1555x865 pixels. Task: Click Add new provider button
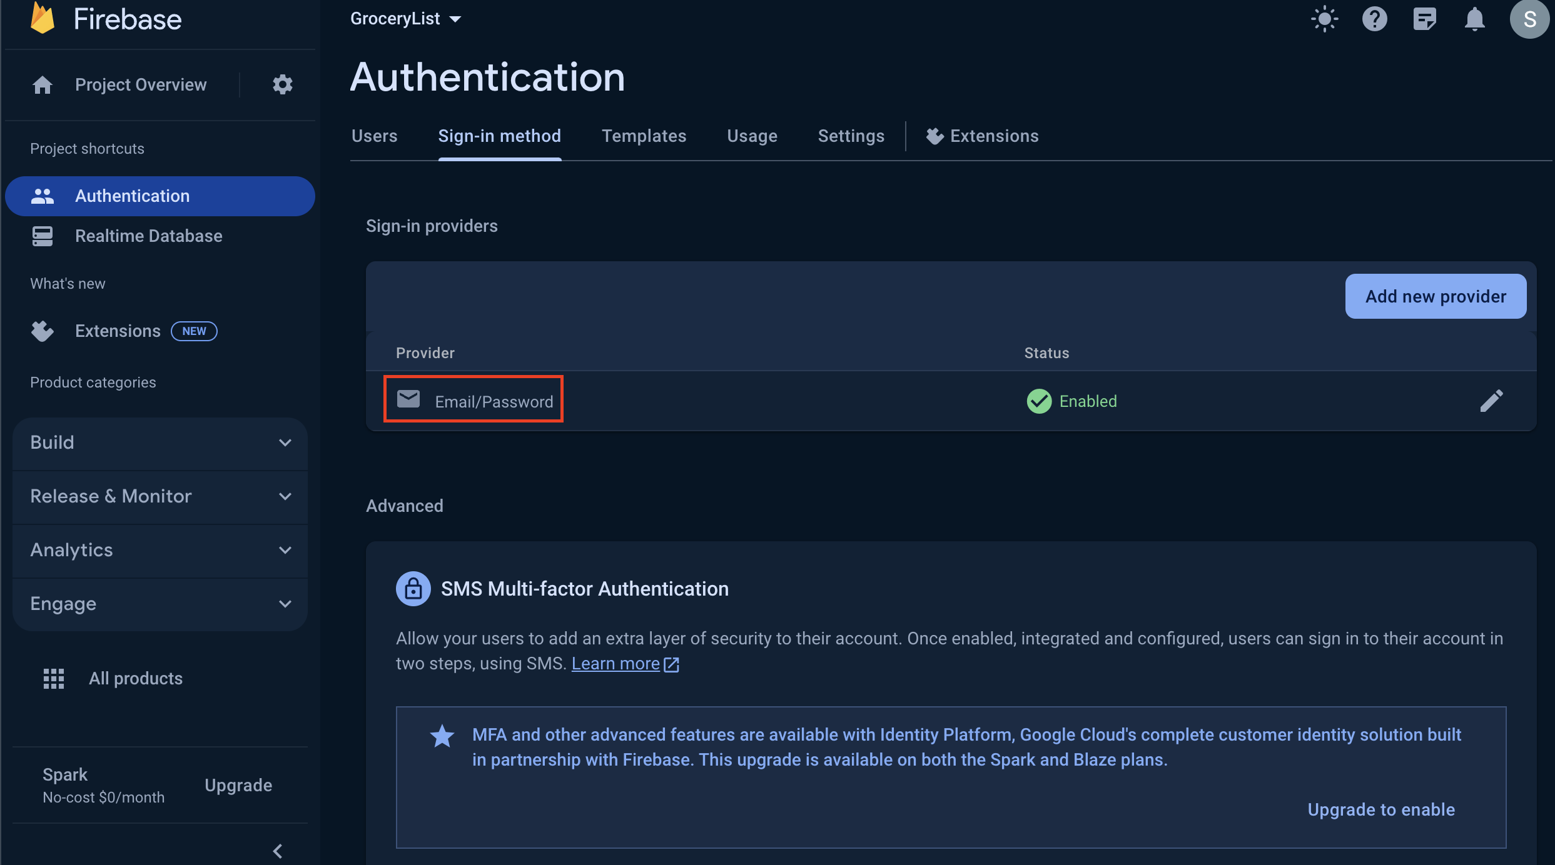coord(1436,296)
